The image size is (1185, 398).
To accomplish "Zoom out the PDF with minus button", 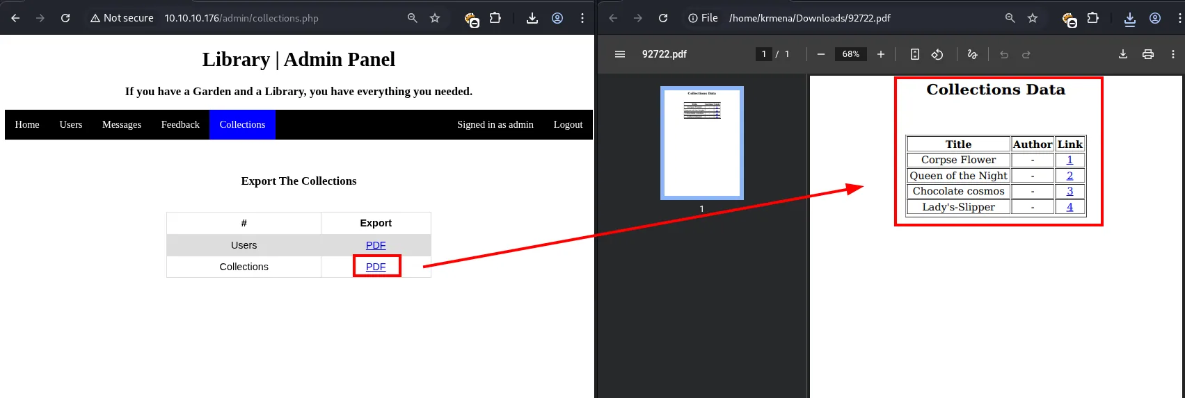I will [x=821, y=54].
